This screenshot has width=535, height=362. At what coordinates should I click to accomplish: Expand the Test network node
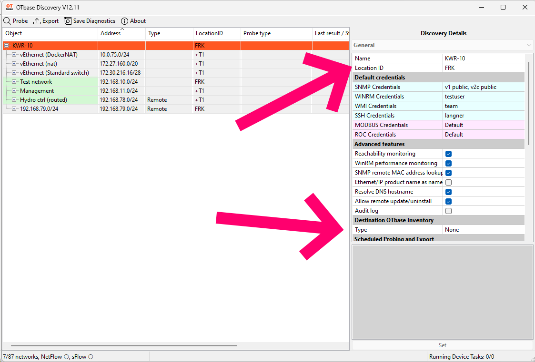click(x=14, y=82)
